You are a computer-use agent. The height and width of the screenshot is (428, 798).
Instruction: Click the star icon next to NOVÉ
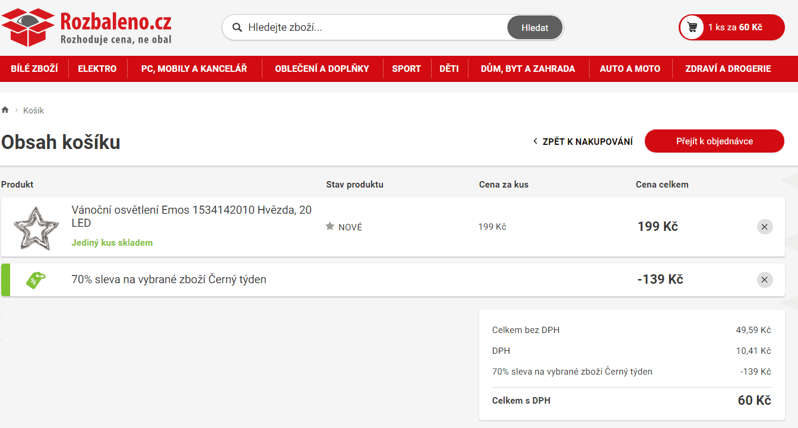coord(330,227)
